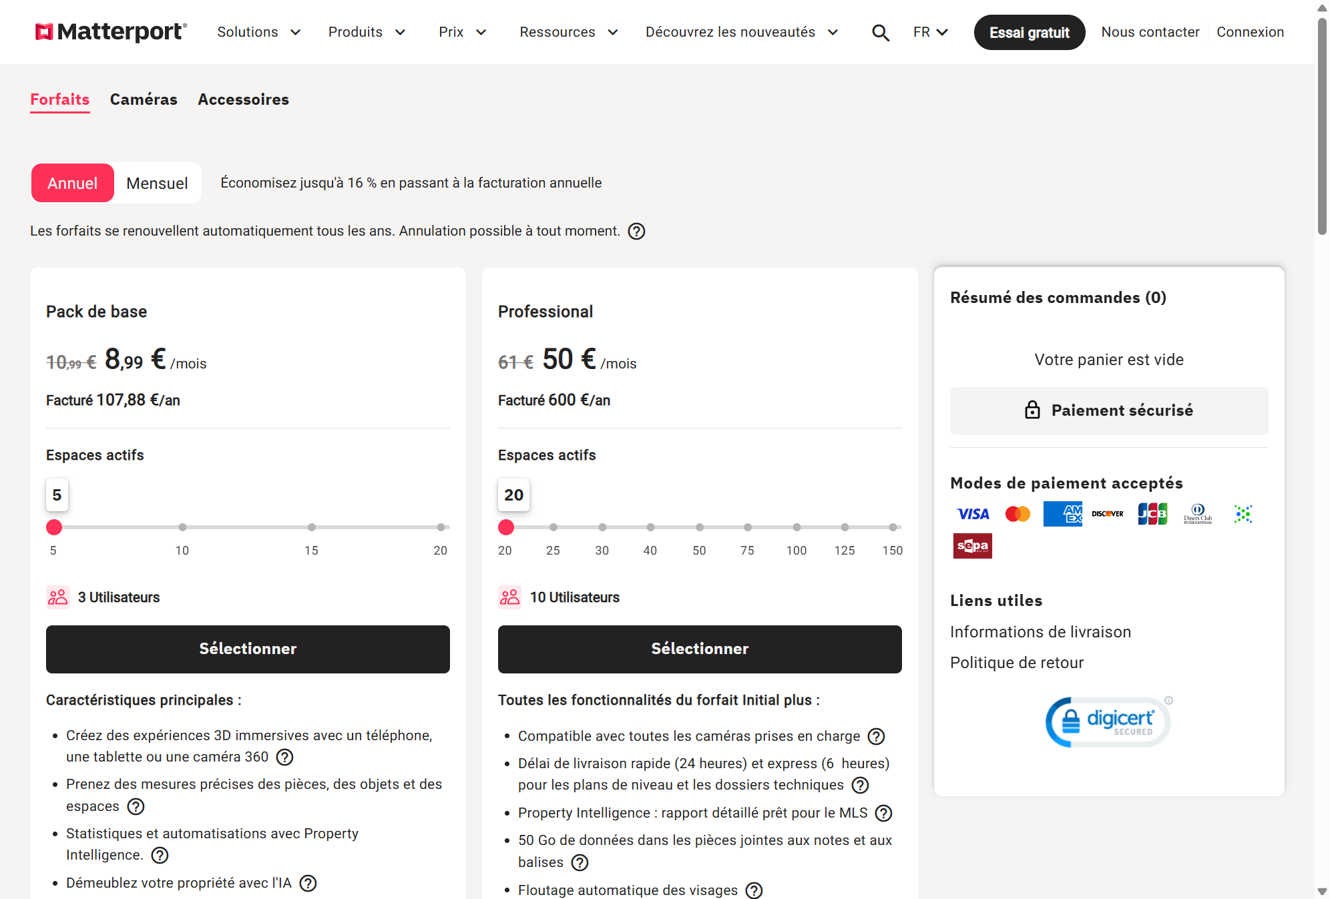Click help icon beside 'espaces' measurement feature
The height and width of the screenshot is (899, 1330).
point(136,807)
